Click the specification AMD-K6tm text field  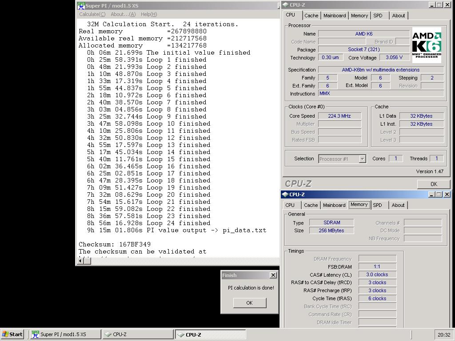coord(381,70)
